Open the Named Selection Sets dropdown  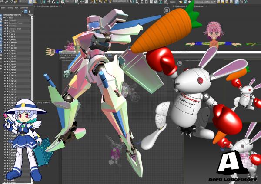[x=120, y=1]
